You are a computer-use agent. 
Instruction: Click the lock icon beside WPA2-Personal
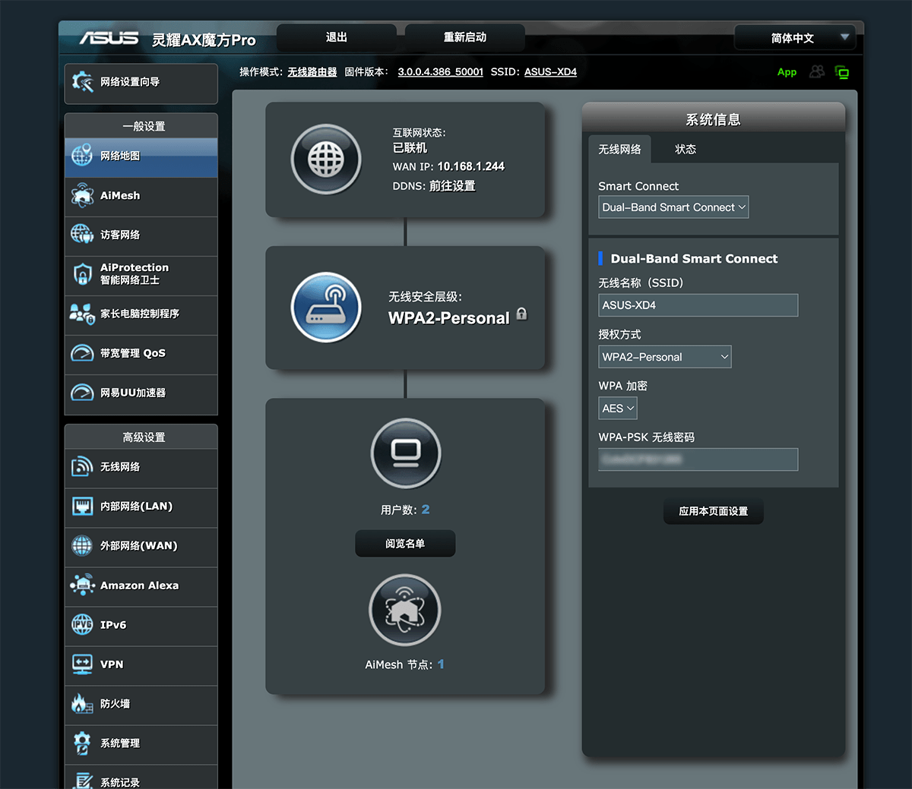click(x=521, y=314)
